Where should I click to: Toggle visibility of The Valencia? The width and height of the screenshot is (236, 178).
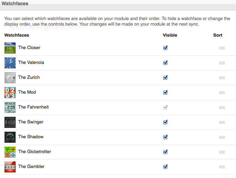click(165, 63)
